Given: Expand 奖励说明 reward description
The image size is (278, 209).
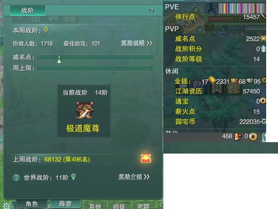Looking at the screenshot, I should 136,43.
